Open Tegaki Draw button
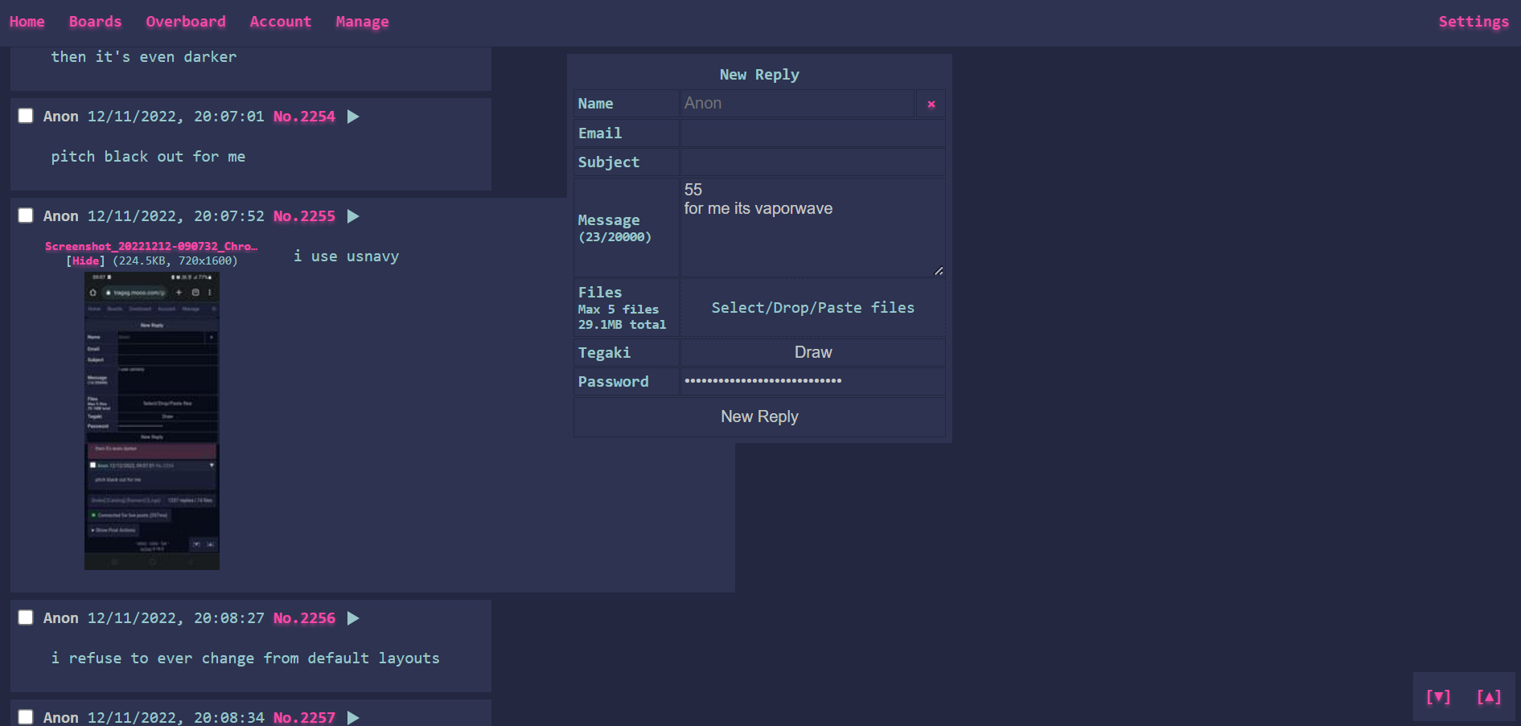Image resolution: width=1521 pixels, height=726 pixels. pos(812,352)
